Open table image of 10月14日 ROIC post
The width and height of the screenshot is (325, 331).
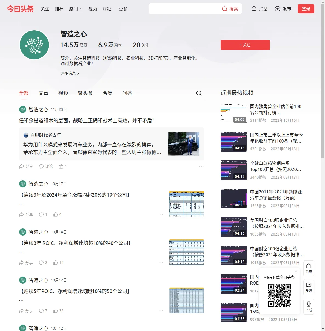(187, 252)
